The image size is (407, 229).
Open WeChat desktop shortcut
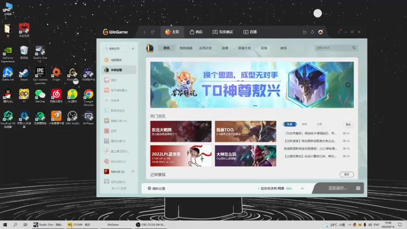pos(40,96)
